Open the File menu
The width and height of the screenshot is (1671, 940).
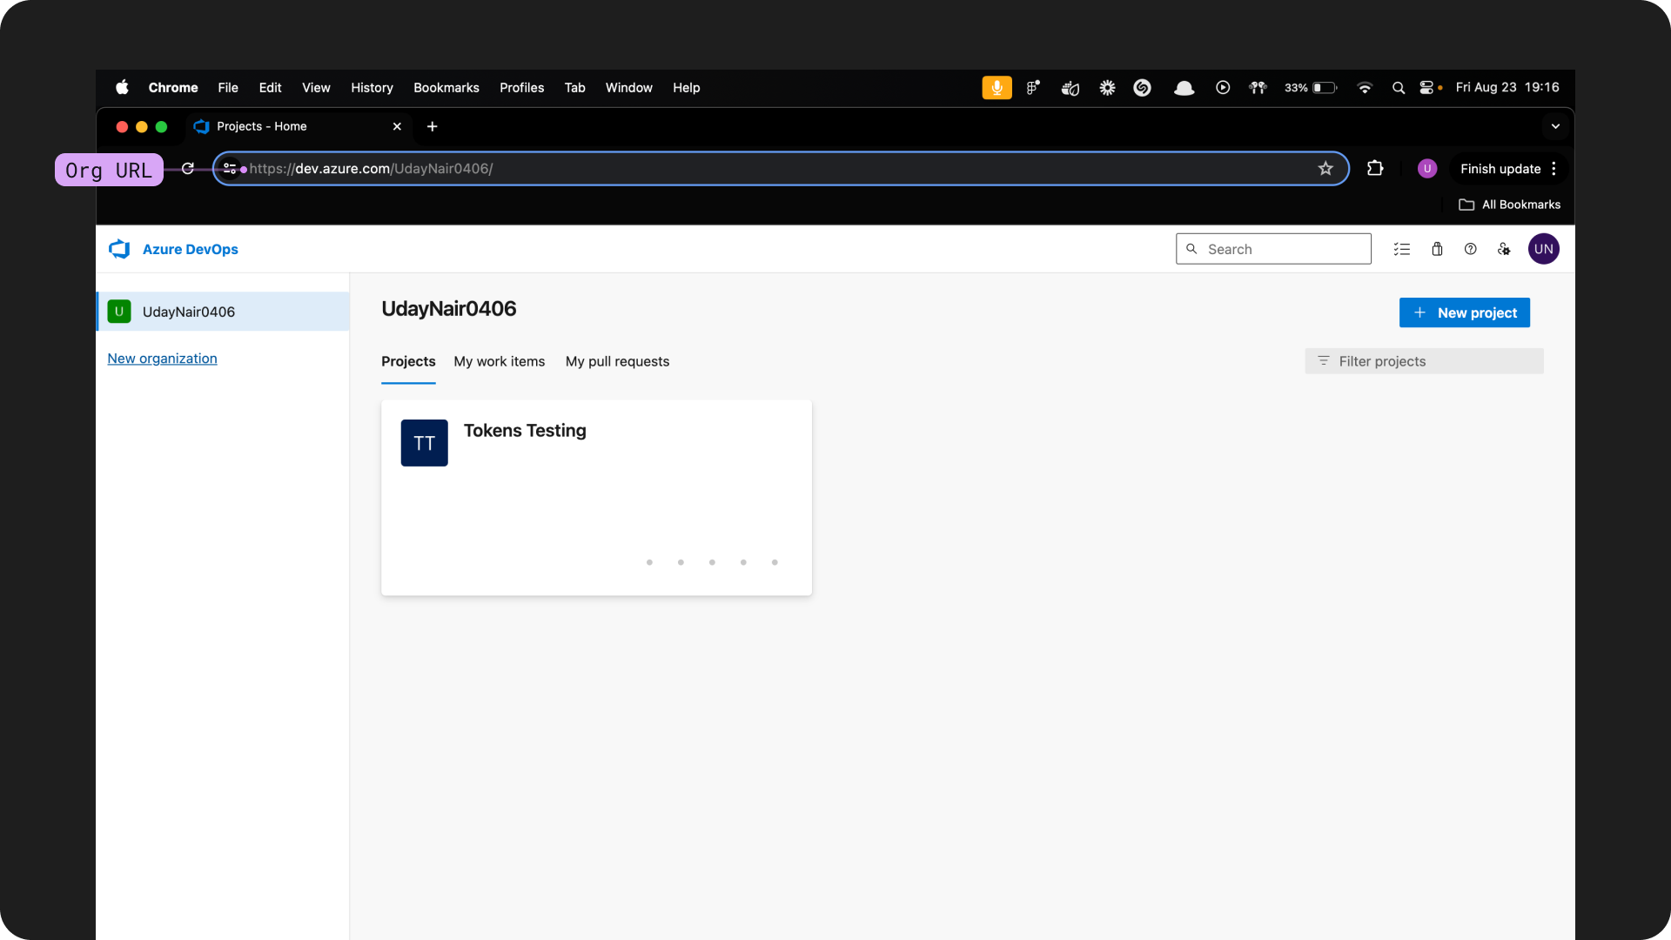[228, 87]
